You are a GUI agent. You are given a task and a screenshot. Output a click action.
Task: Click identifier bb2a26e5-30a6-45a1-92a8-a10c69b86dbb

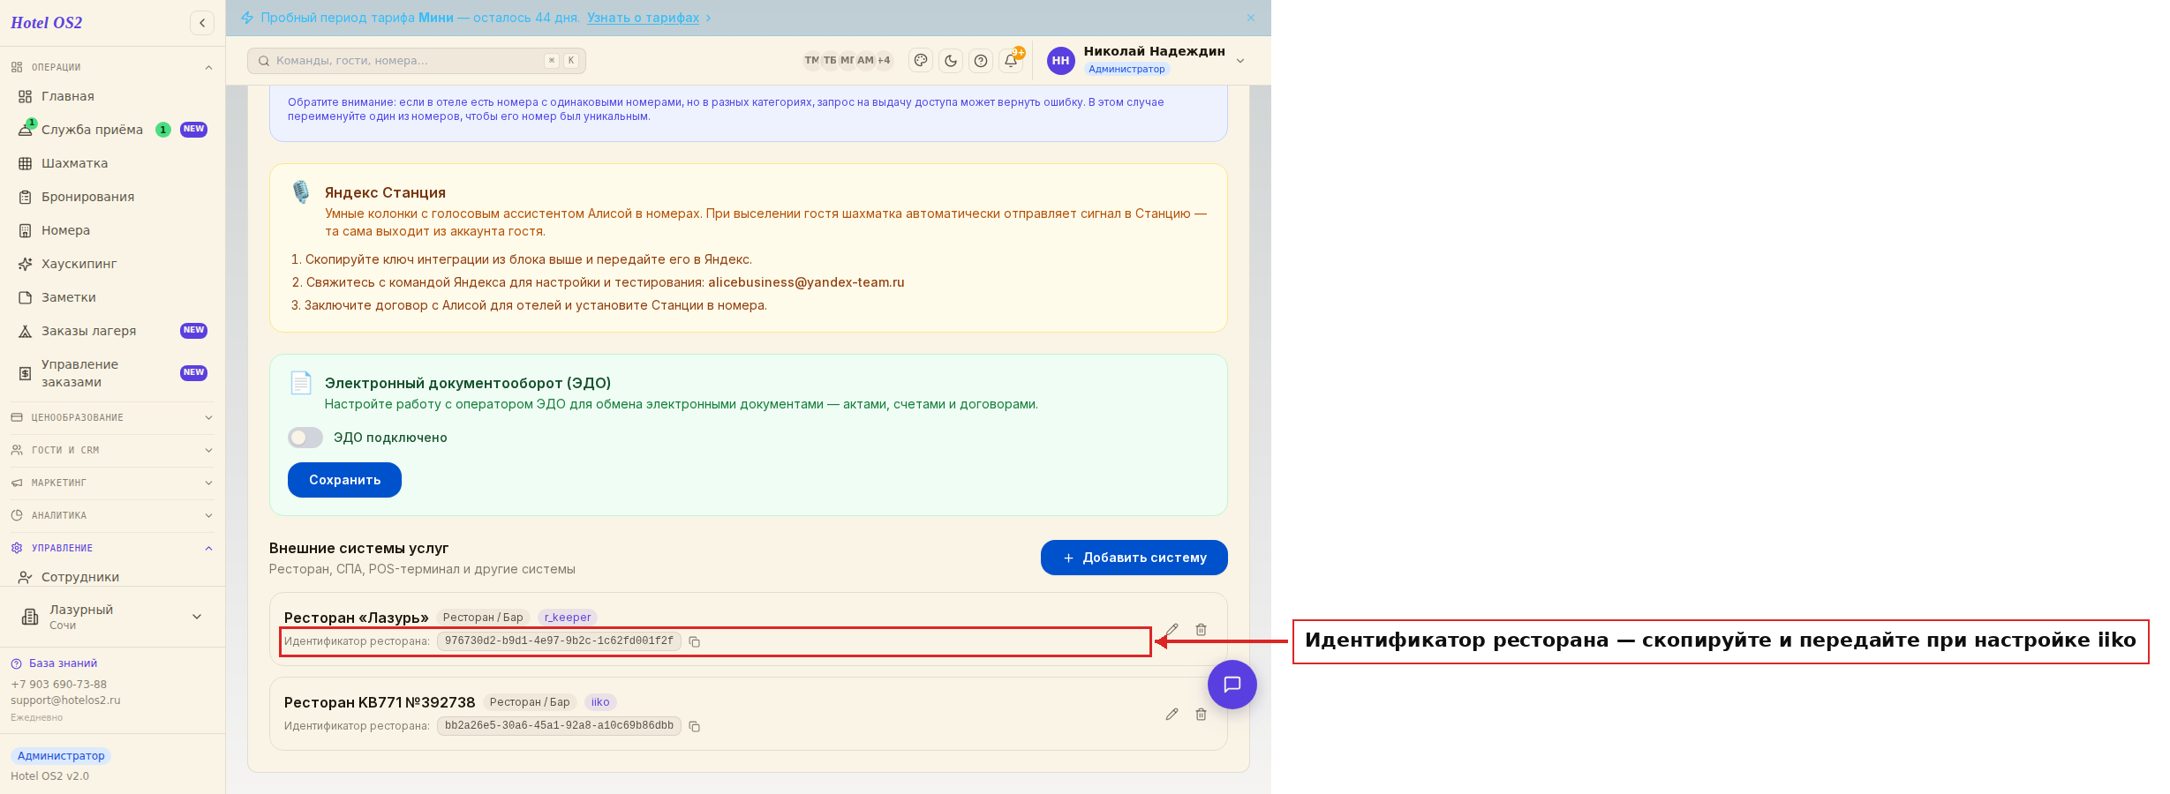559,726
